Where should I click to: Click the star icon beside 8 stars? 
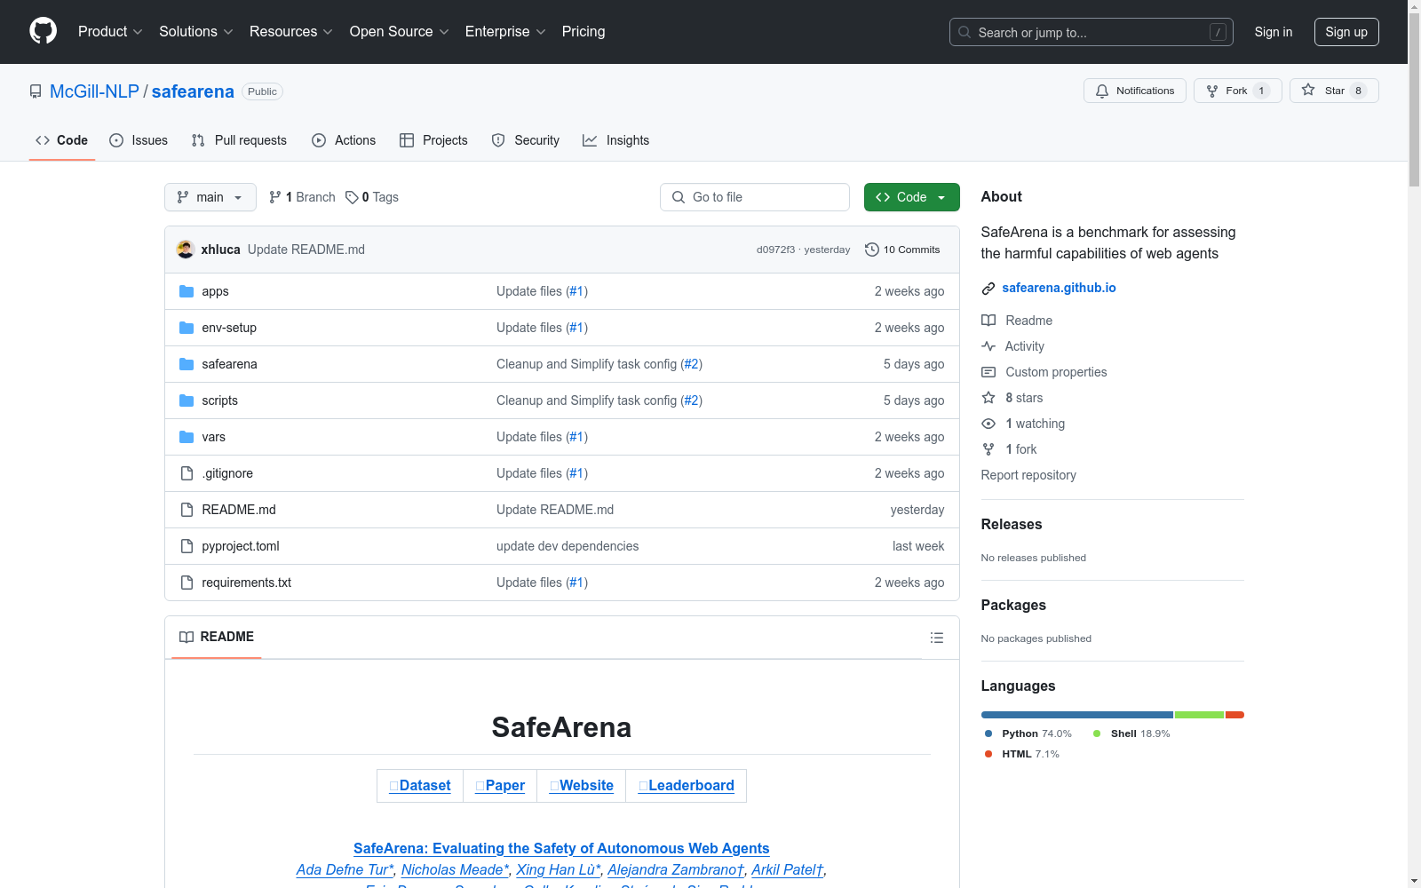coord(988,398)
